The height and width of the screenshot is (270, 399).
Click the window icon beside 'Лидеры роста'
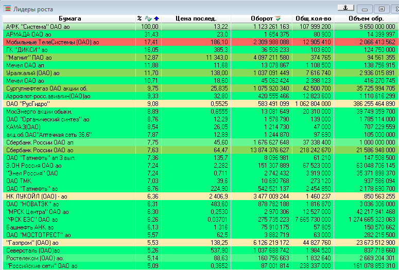coord(7,8)
